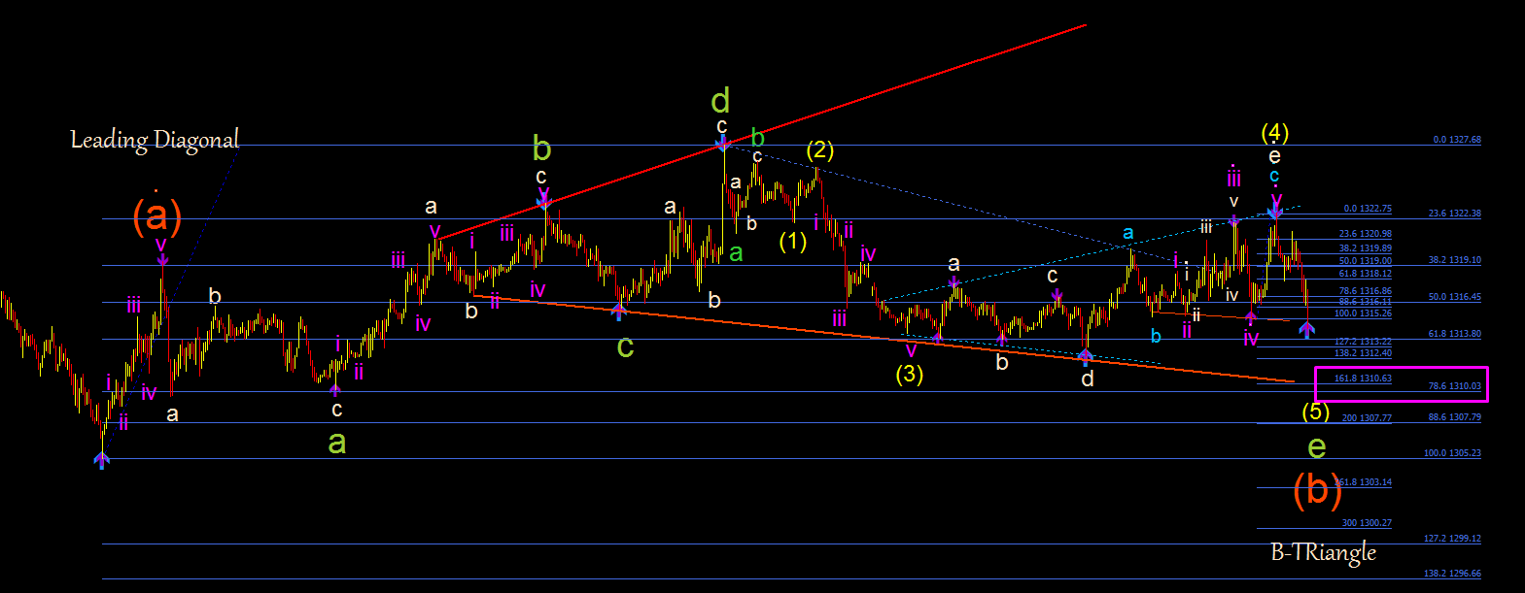
Task: Click the 138.2 1296.66 Fibonacci level label
Action: [1452, 574]
